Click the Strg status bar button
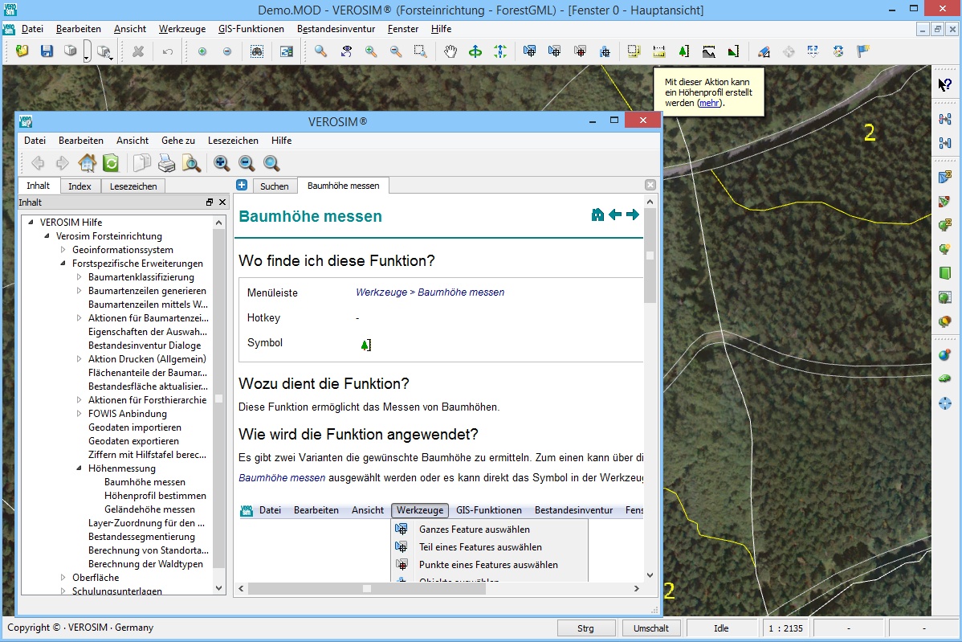The width and height of the screenshot is (962, 642). point(586,628)
